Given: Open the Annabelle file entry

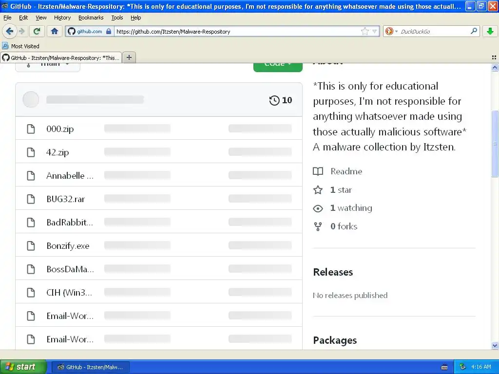Looking at the screenshot, I should (x=70, y=175).
